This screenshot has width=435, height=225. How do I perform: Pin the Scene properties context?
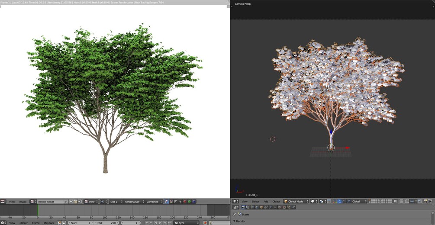pos(234,215)
